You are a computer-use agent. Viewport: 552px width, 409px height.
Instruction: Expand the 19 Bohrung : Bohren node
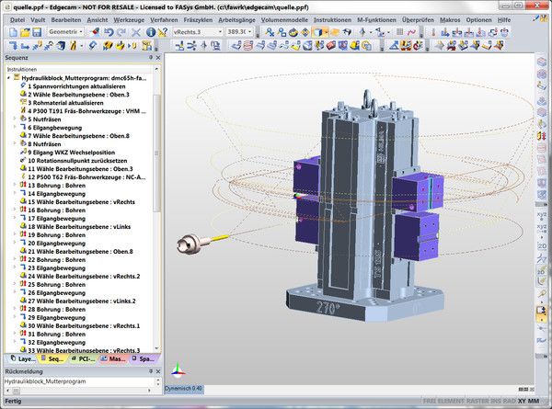pos(15,234)
